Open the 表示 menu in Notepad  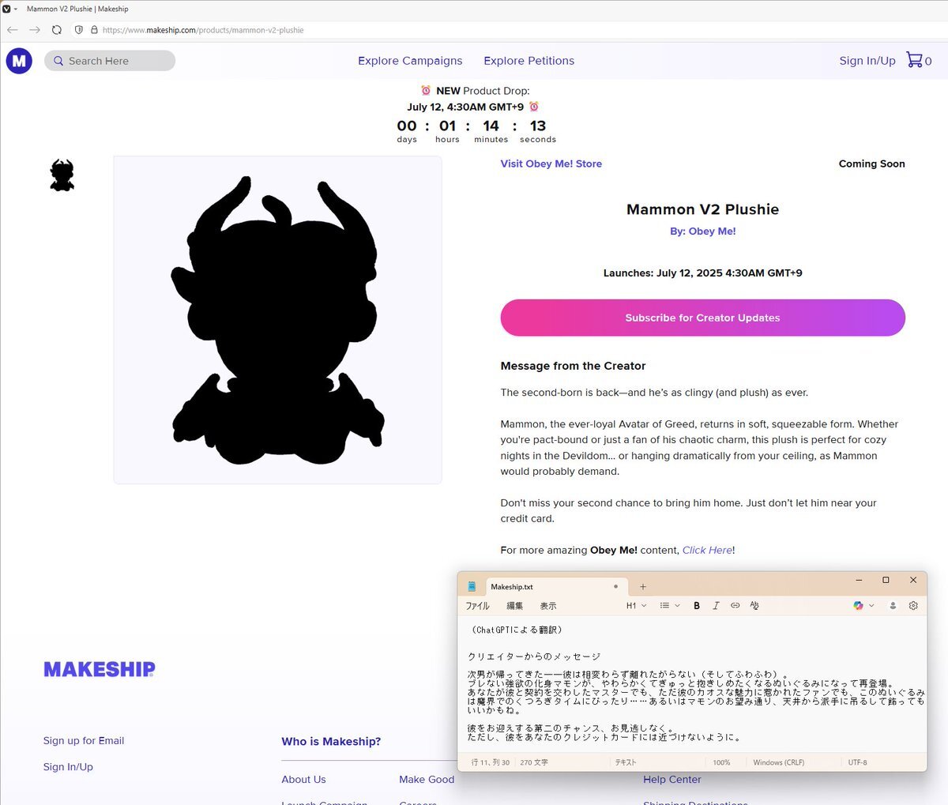(548, 606)
